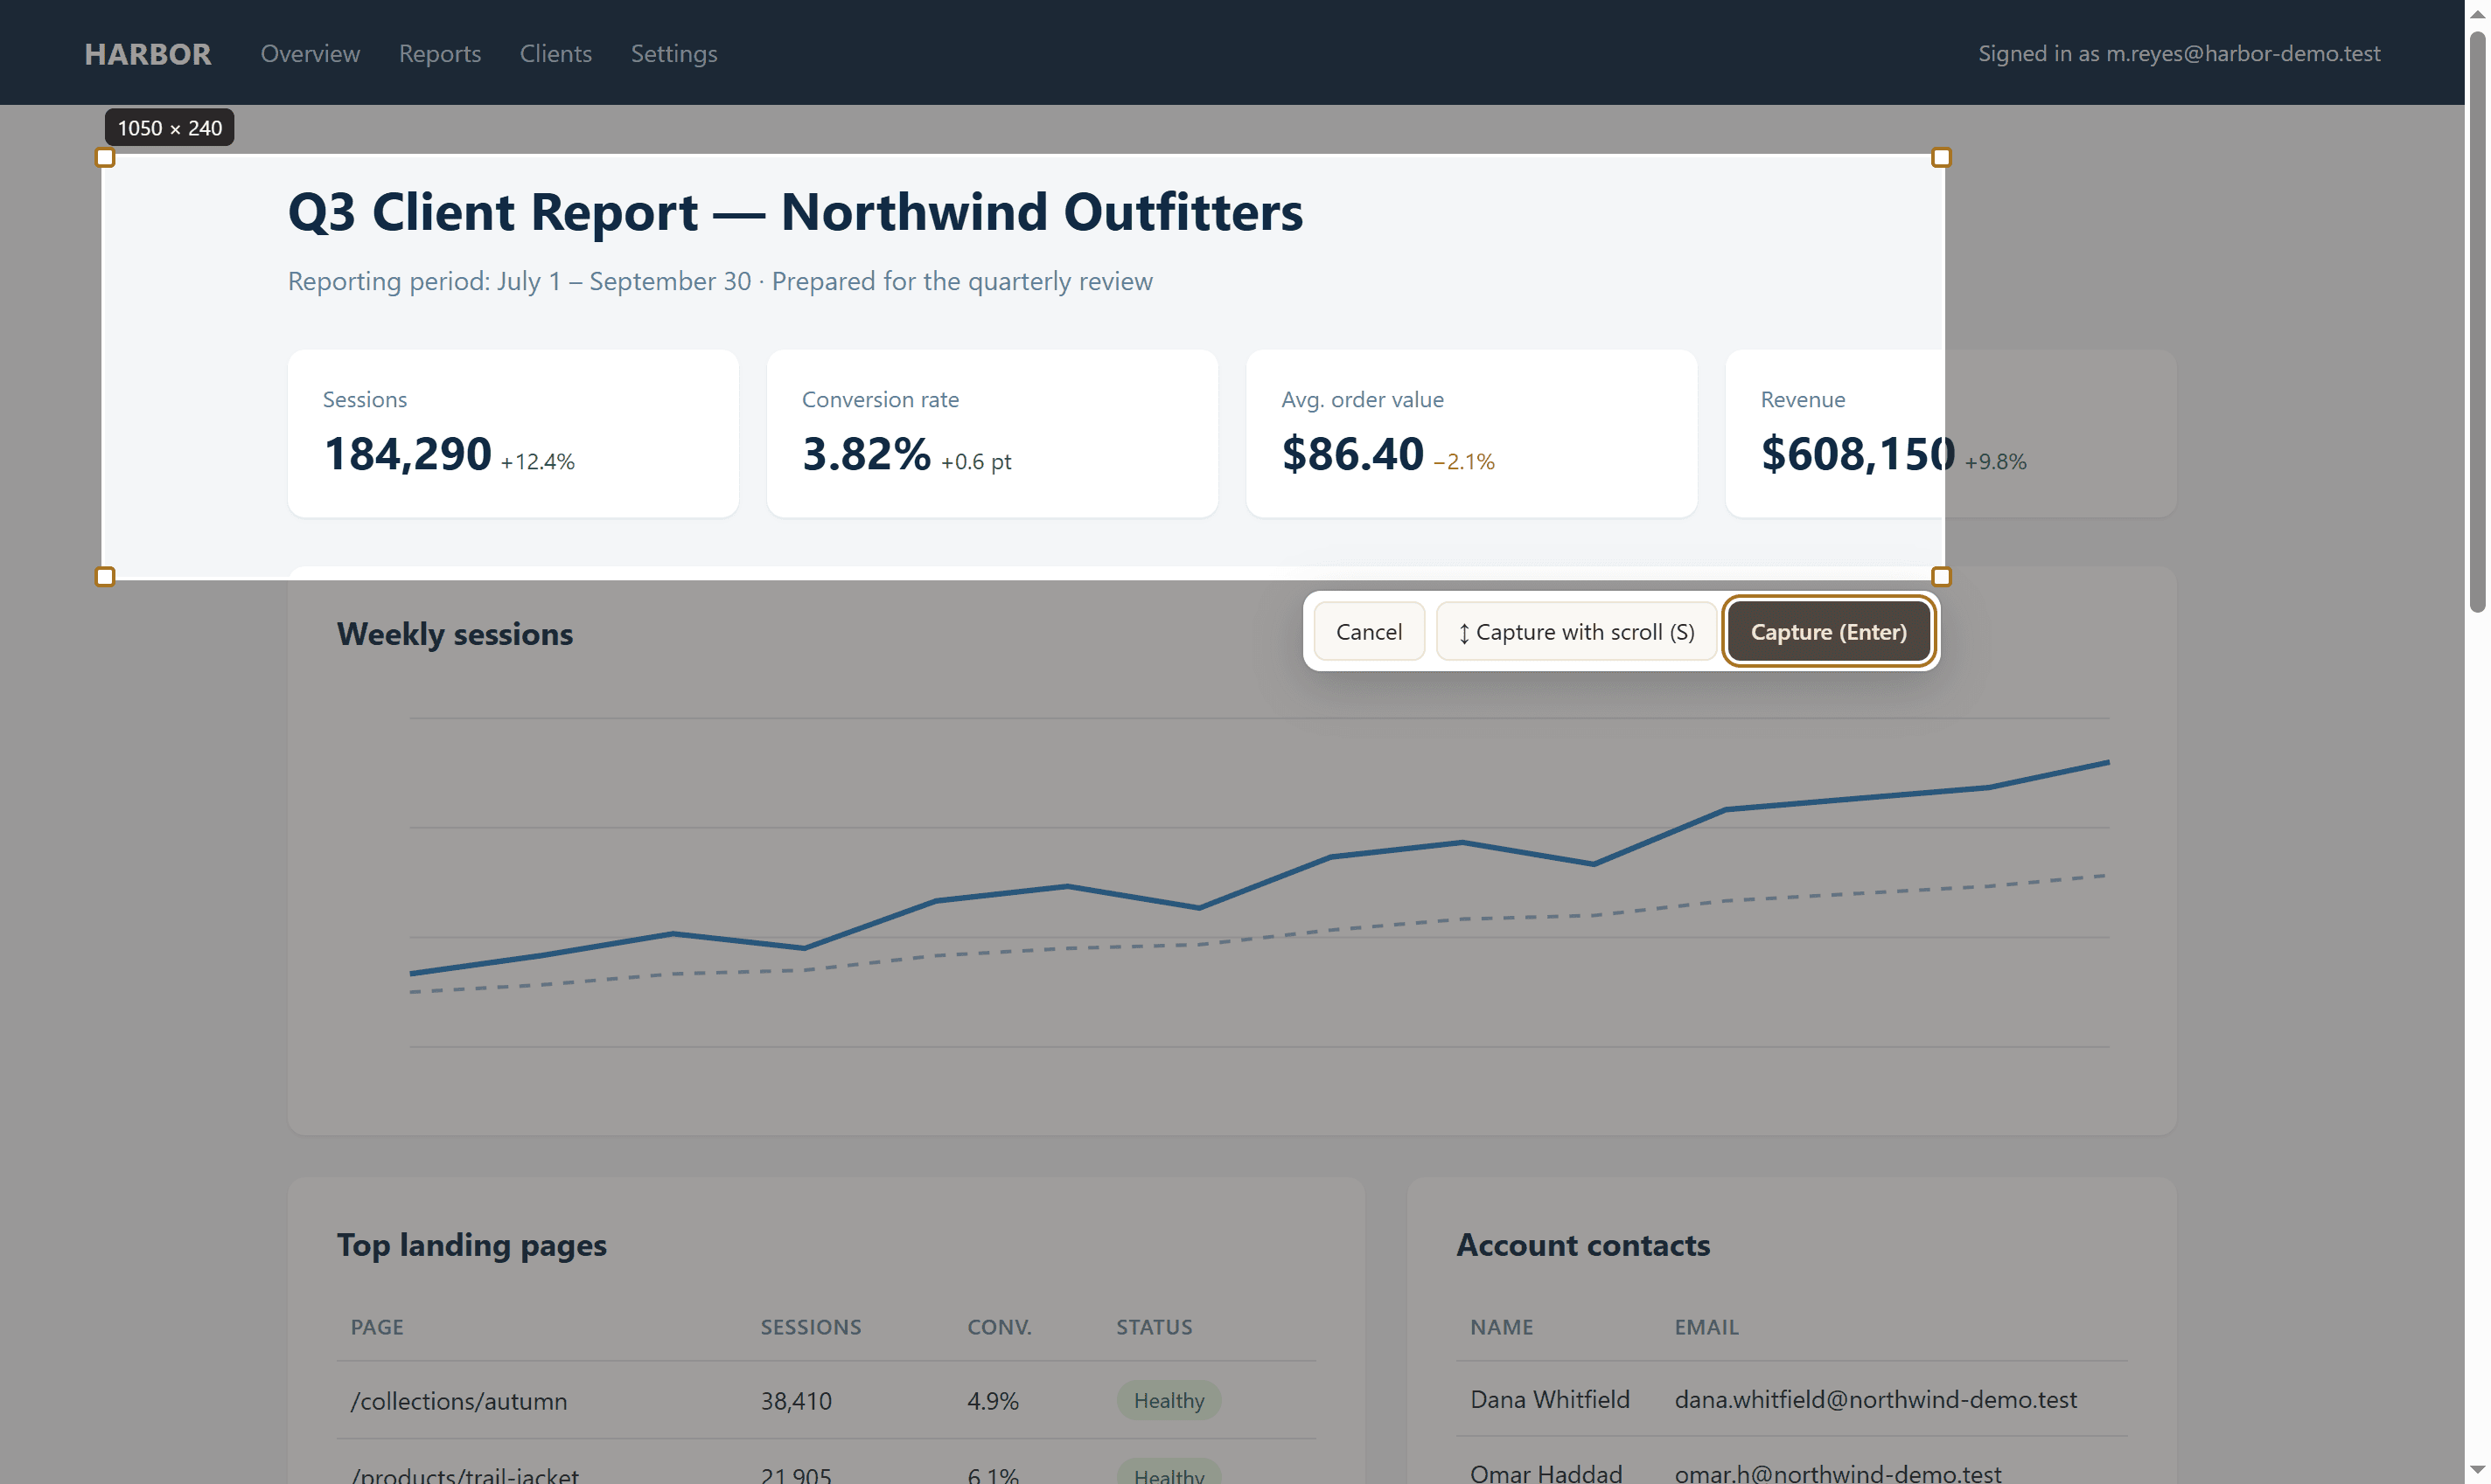The height and width of the screenshot is (1484, 2491).
Task: Click the Revenue $608,150 figure
Action: click(x=1858, y=454)
